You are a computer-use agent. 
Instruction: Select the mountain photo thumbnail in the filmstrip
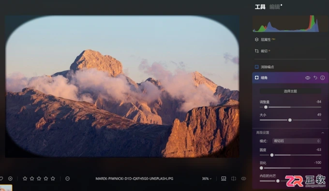(x=6, y=188)
